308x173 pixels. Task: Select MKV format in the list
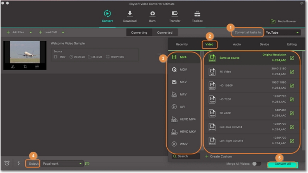coord(183,82)
